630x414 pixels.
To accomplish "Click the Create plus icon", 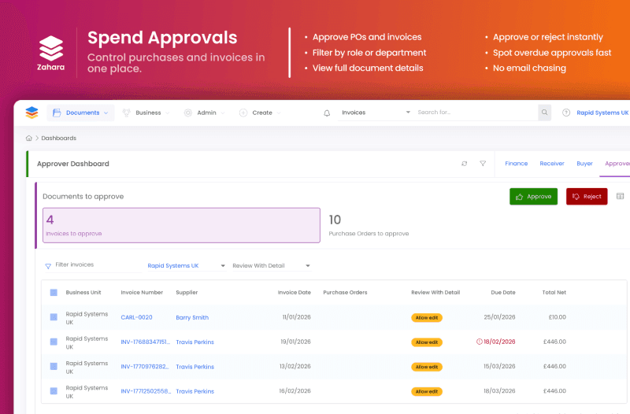I will (243, 113).
